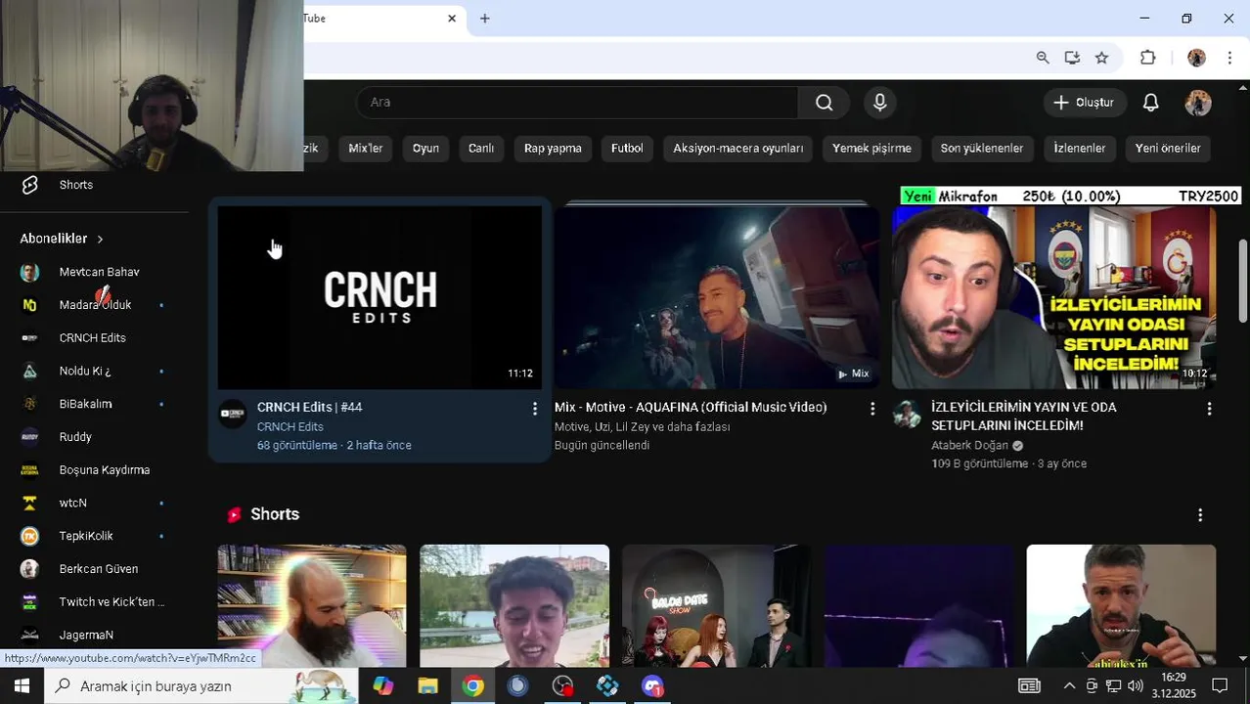Click the Oluştur create button
The height and width of the screenshot is (704, 1250).
[1084, 103]
